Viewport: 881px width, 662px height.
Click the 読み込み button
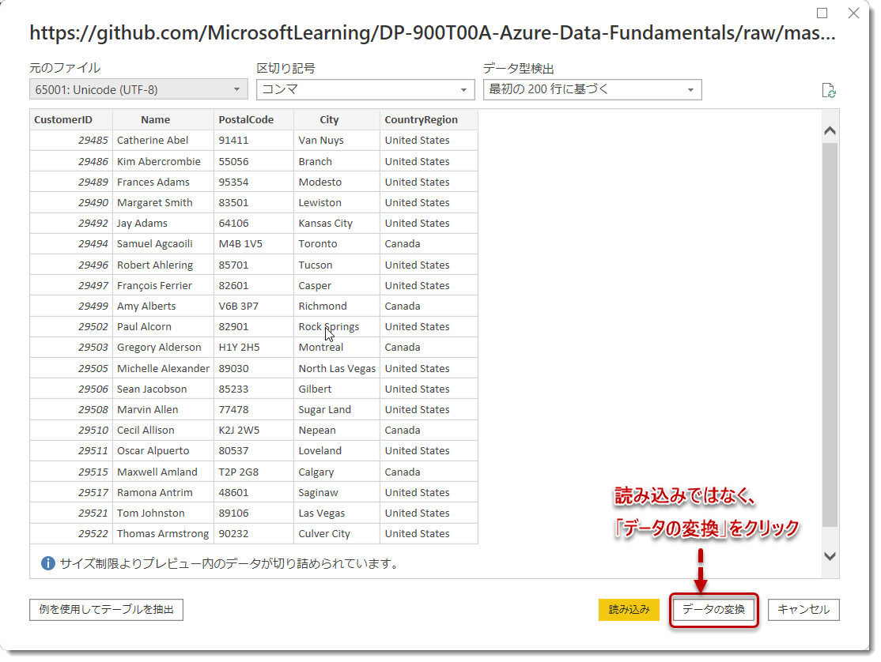[x=629, y=610]
